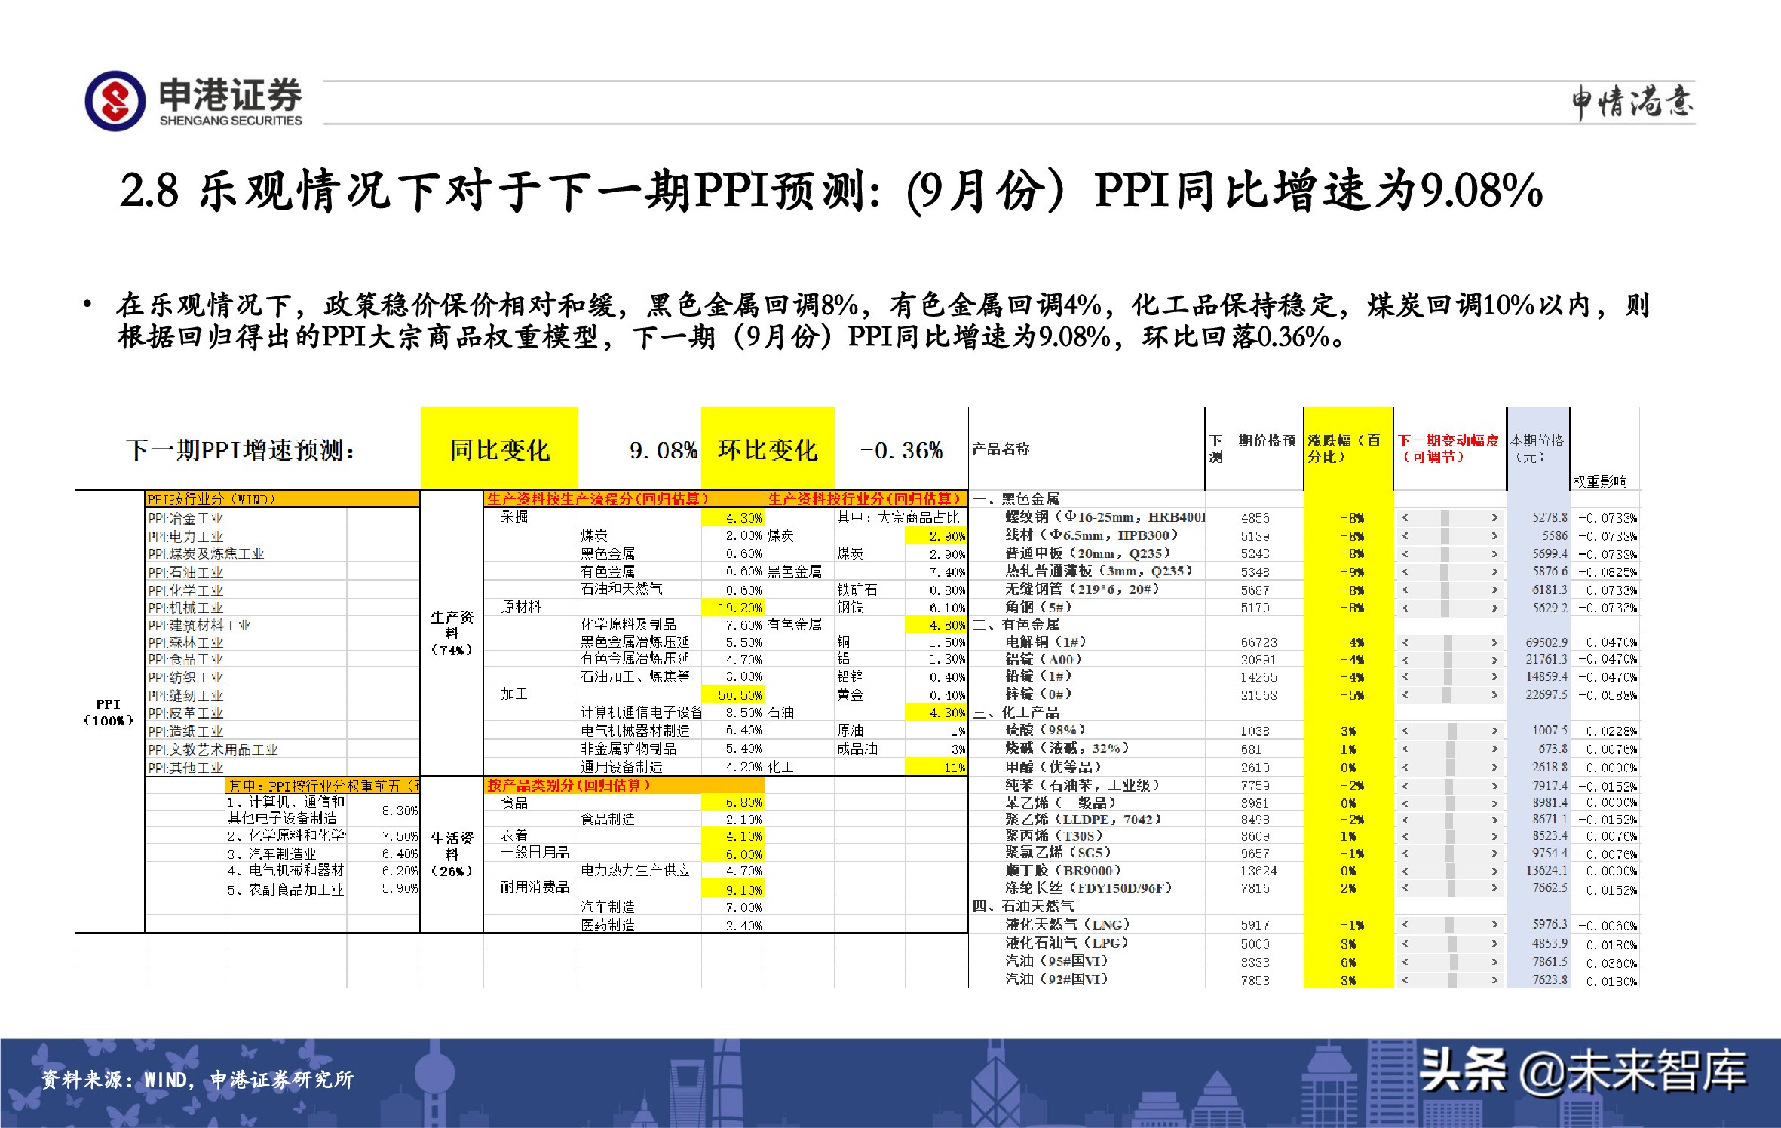The height and width of the screenshot is (1128, 1781).
Task: Click the 生活资料 (26%) cell
Action: pyautogui.click(x=452, y=854)
